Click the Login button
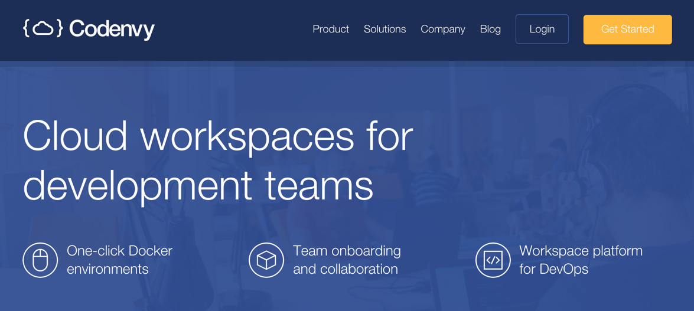This screenshot has width=694, height=311. (542, 29)
